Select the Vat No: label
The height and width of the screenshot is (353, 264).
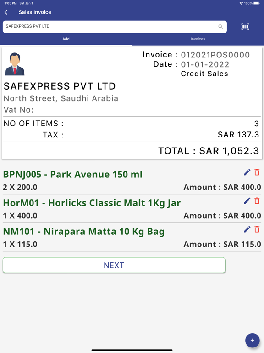coord(19,110)
